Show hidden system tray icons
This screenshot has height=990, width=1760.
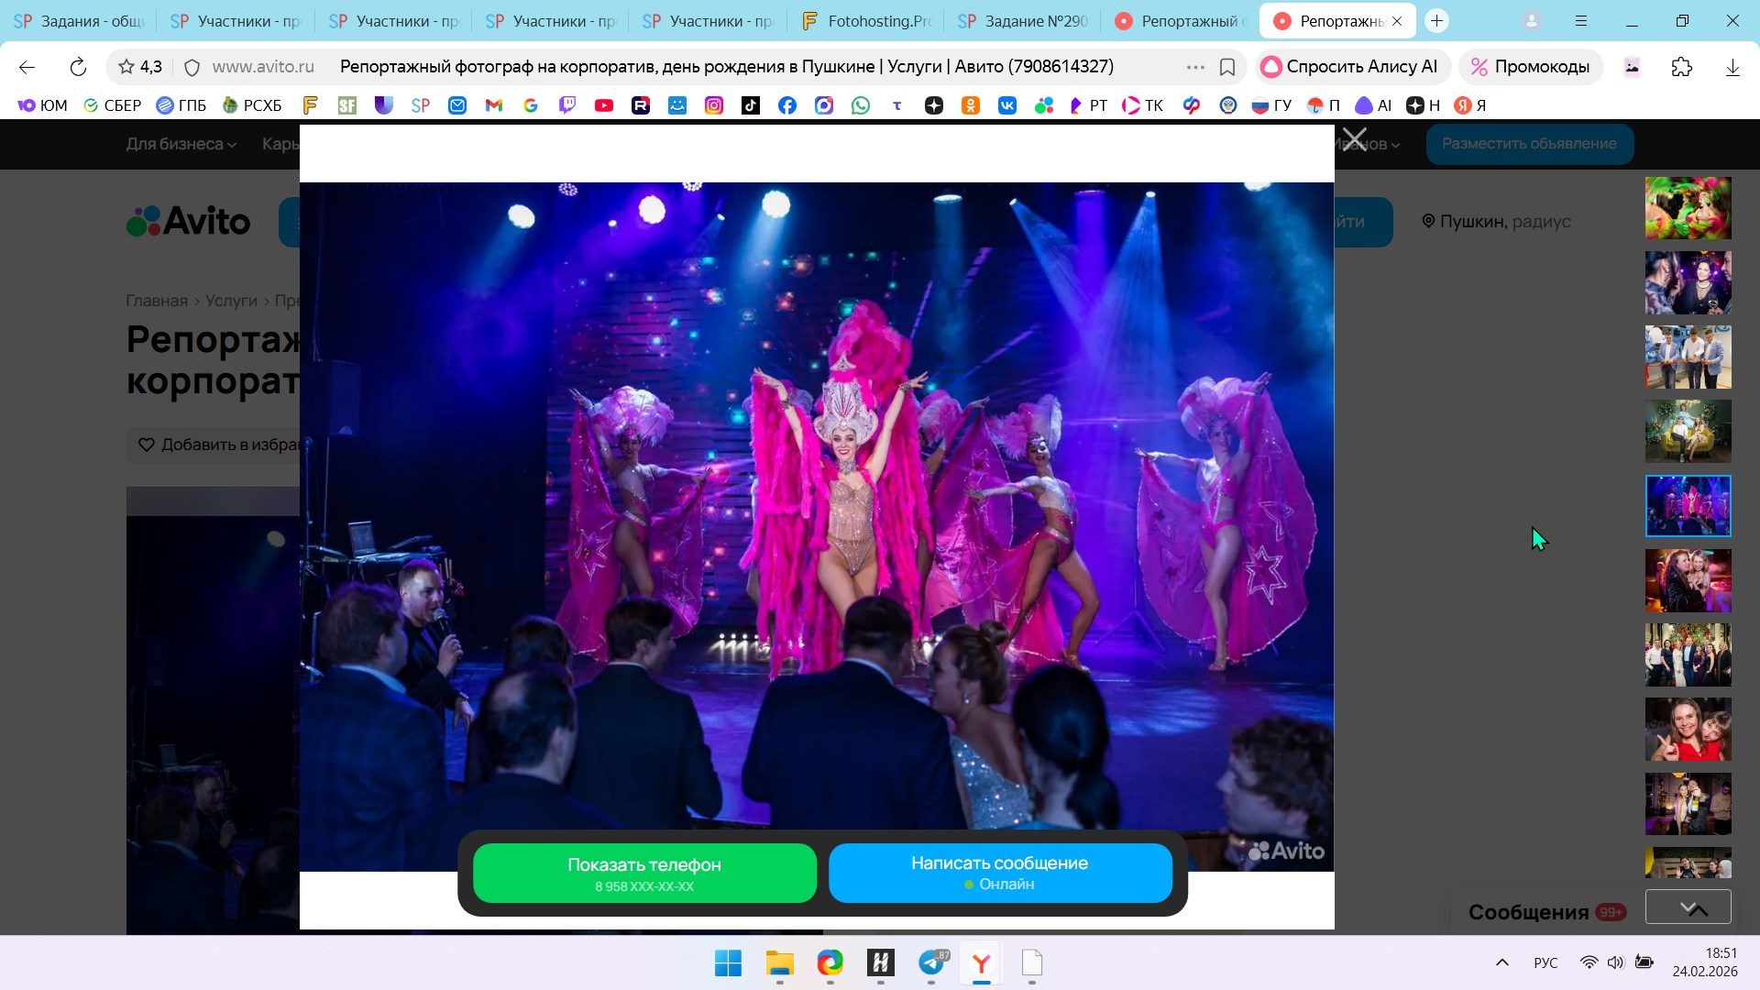(1501, 962)
